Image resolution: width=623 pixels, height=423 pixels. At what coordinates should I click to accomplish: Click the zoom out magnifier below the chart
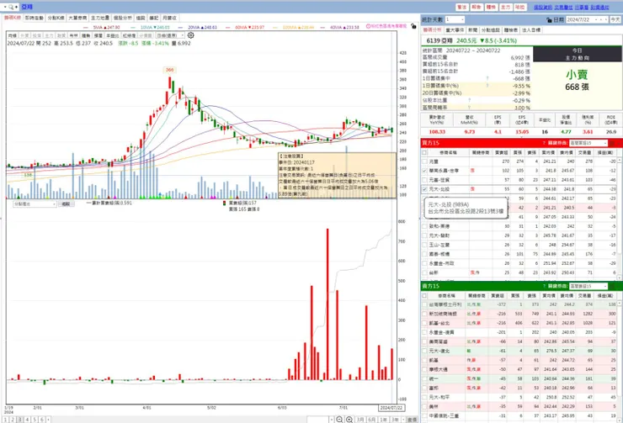pos(339,420)
